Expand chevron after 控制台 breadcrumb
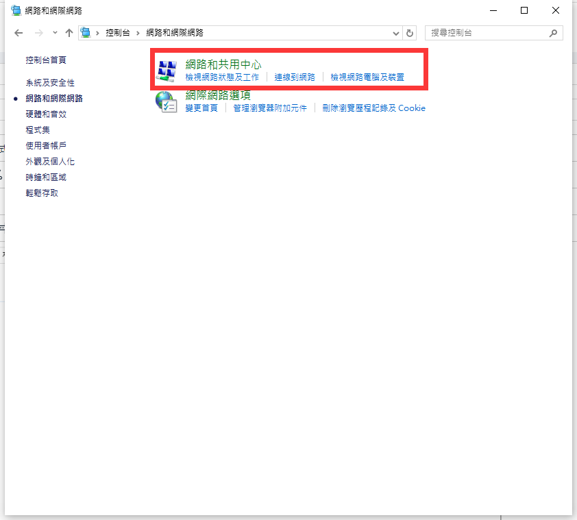 [x=138, y=33]
